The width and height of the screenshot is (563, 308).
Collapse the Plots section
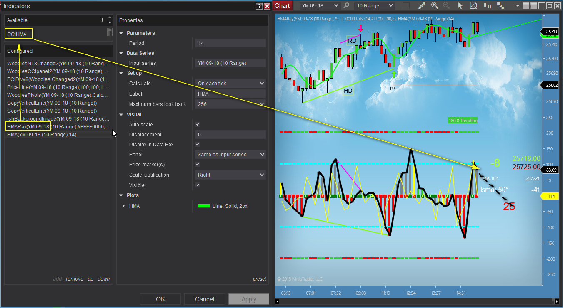[121, 195]
